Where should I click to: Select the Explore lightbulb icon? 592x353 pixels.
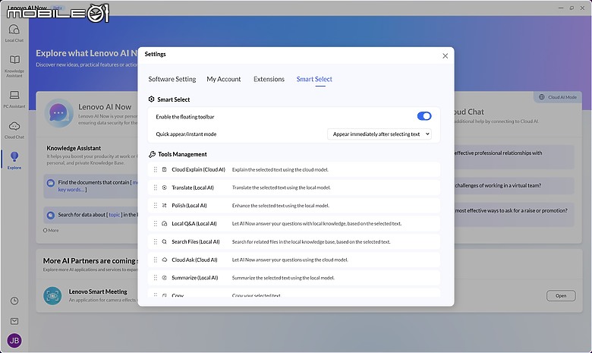pyautogui.click(x=14, y=156)
